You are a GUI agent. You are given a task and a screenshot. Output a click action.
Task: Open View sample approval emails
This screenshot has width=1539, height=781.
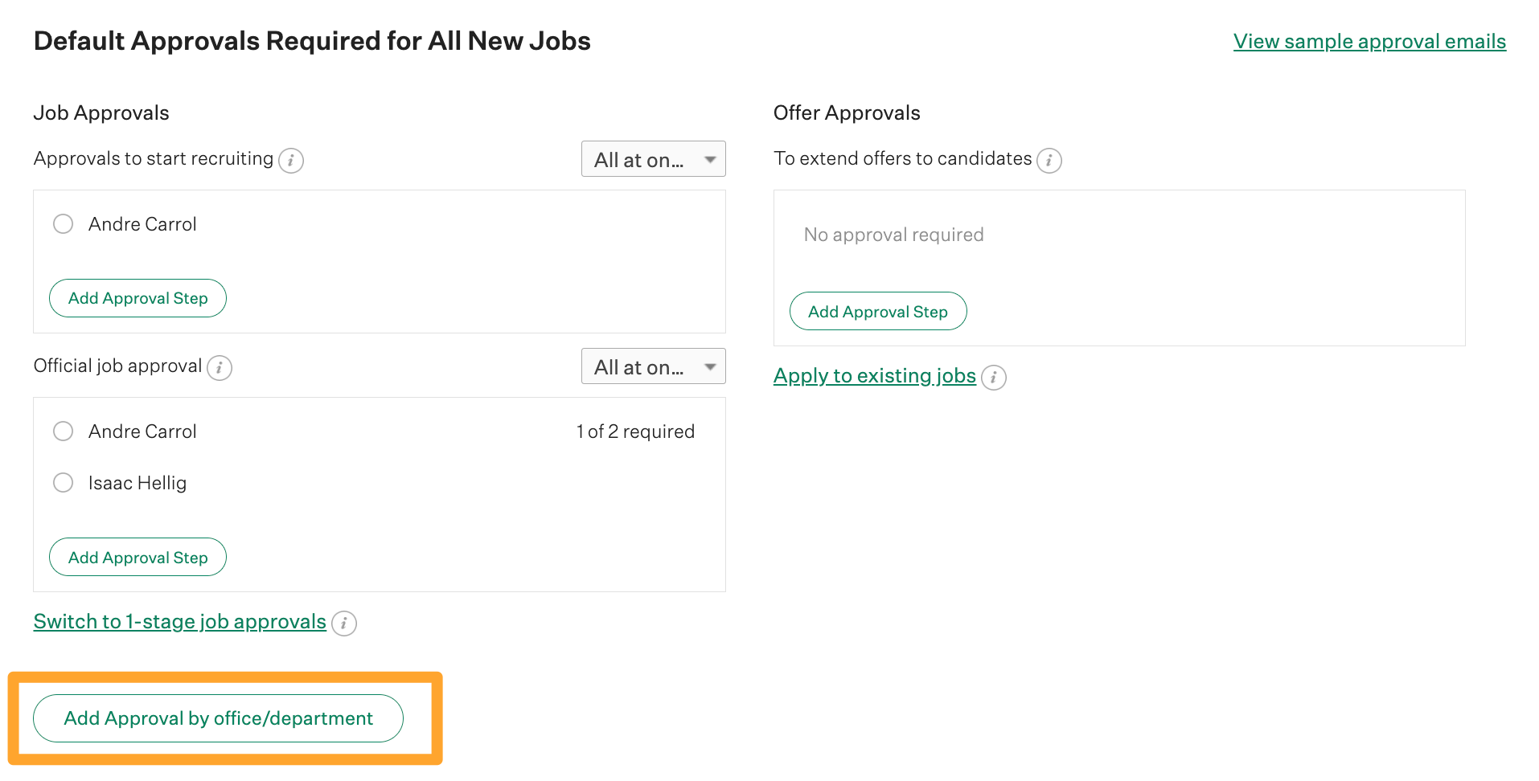tap(1369, 40)
